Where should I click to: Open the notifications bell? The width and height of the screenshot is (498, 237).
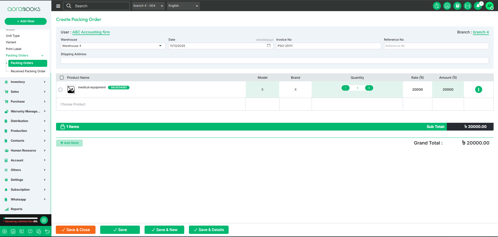click(478, 6)
